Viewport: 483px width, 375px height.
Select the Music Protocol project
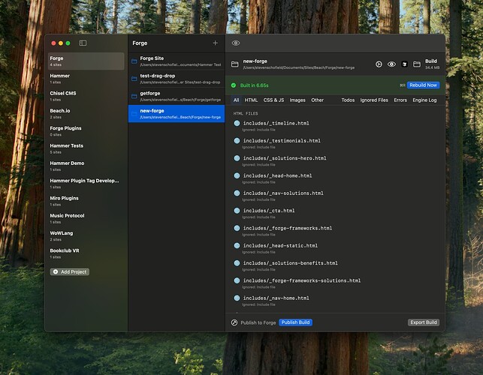tap(86, 219)
